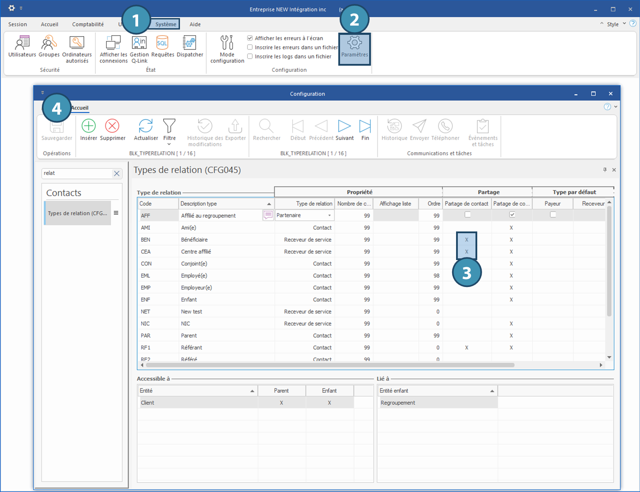Open the Aide menu tab
The height and width of the screenshot is (492, 640).
click(195, 24)
